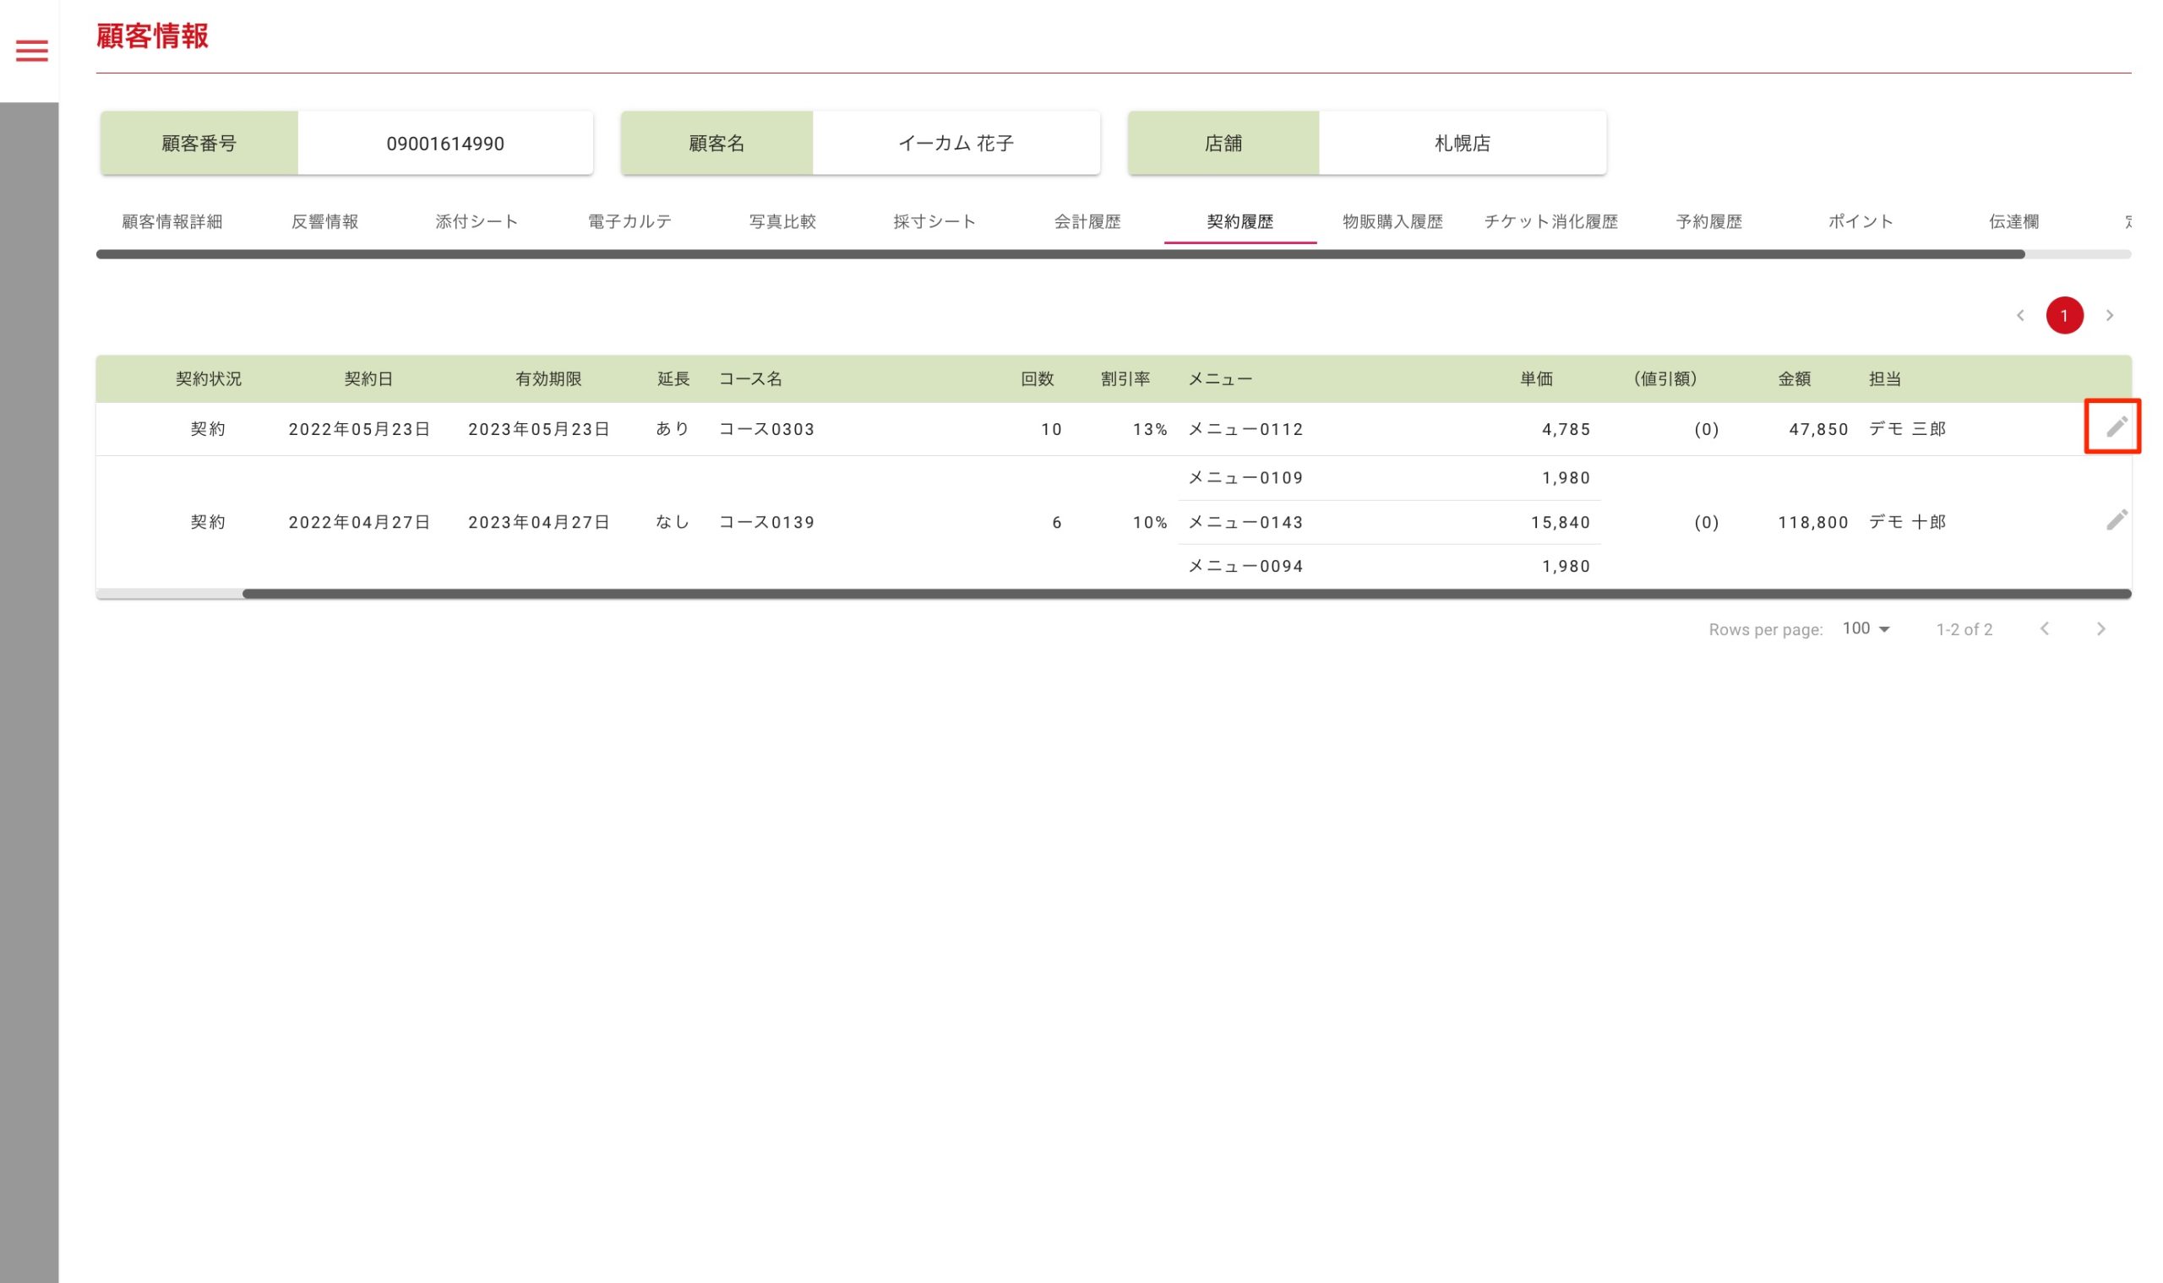Click the bottom previous-page chevron
This screenshot has height=1283, width=2163.
[x=2044, y=629]
